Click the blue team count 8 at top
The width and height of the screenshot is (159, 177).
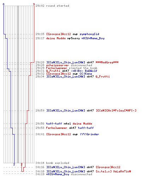pyautogui.click(x=4, y=4)
